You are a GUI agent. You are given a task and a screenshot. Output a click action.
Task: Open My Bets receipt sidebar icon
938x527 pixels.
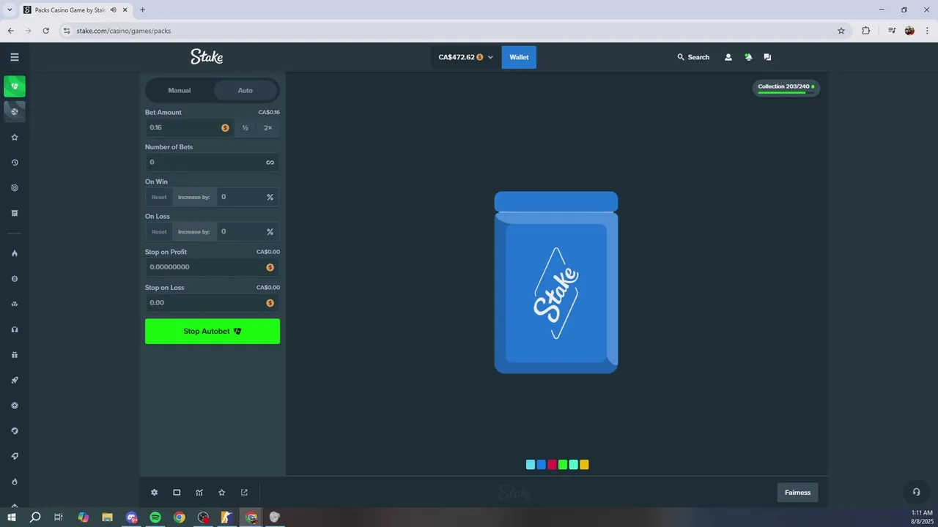click(15, 213)
